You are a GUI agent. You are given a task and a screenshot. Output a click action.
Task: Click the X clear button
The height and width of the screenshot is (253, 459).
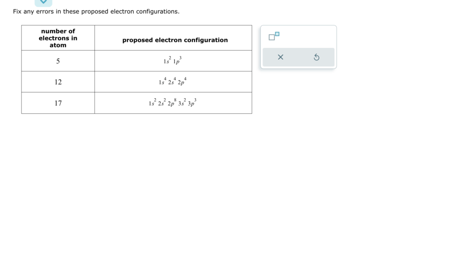pos(281,57)
